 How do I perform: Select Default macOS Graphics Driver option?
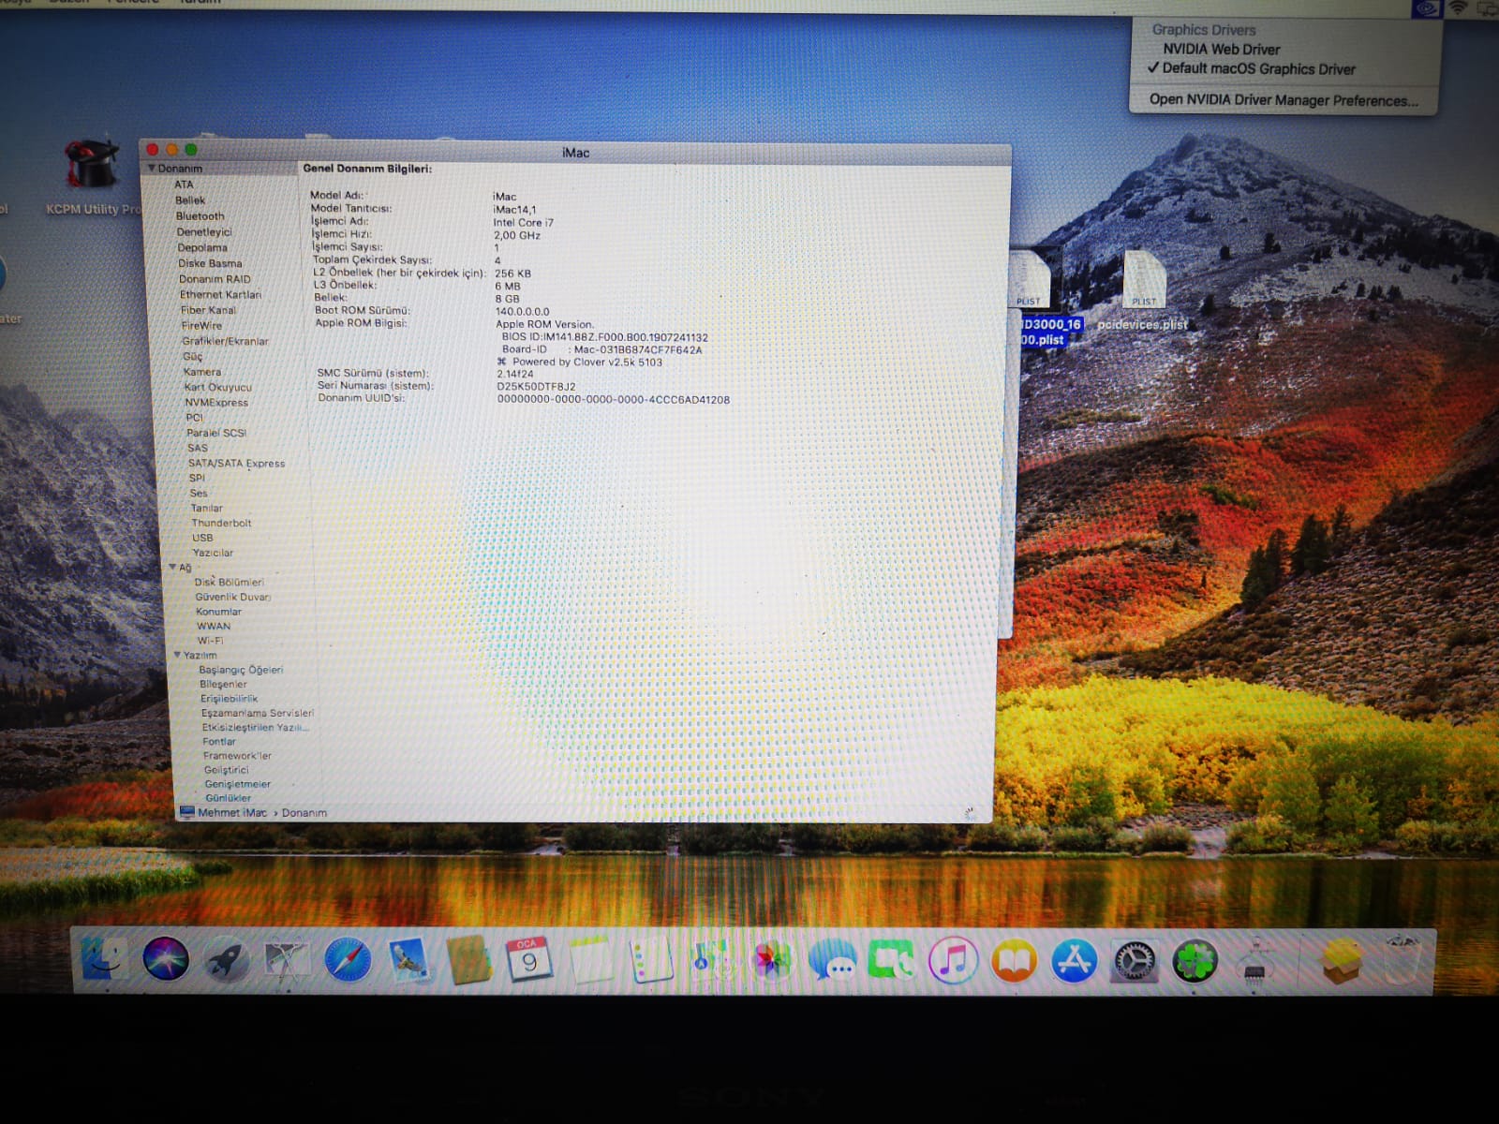pos(1258,69)
